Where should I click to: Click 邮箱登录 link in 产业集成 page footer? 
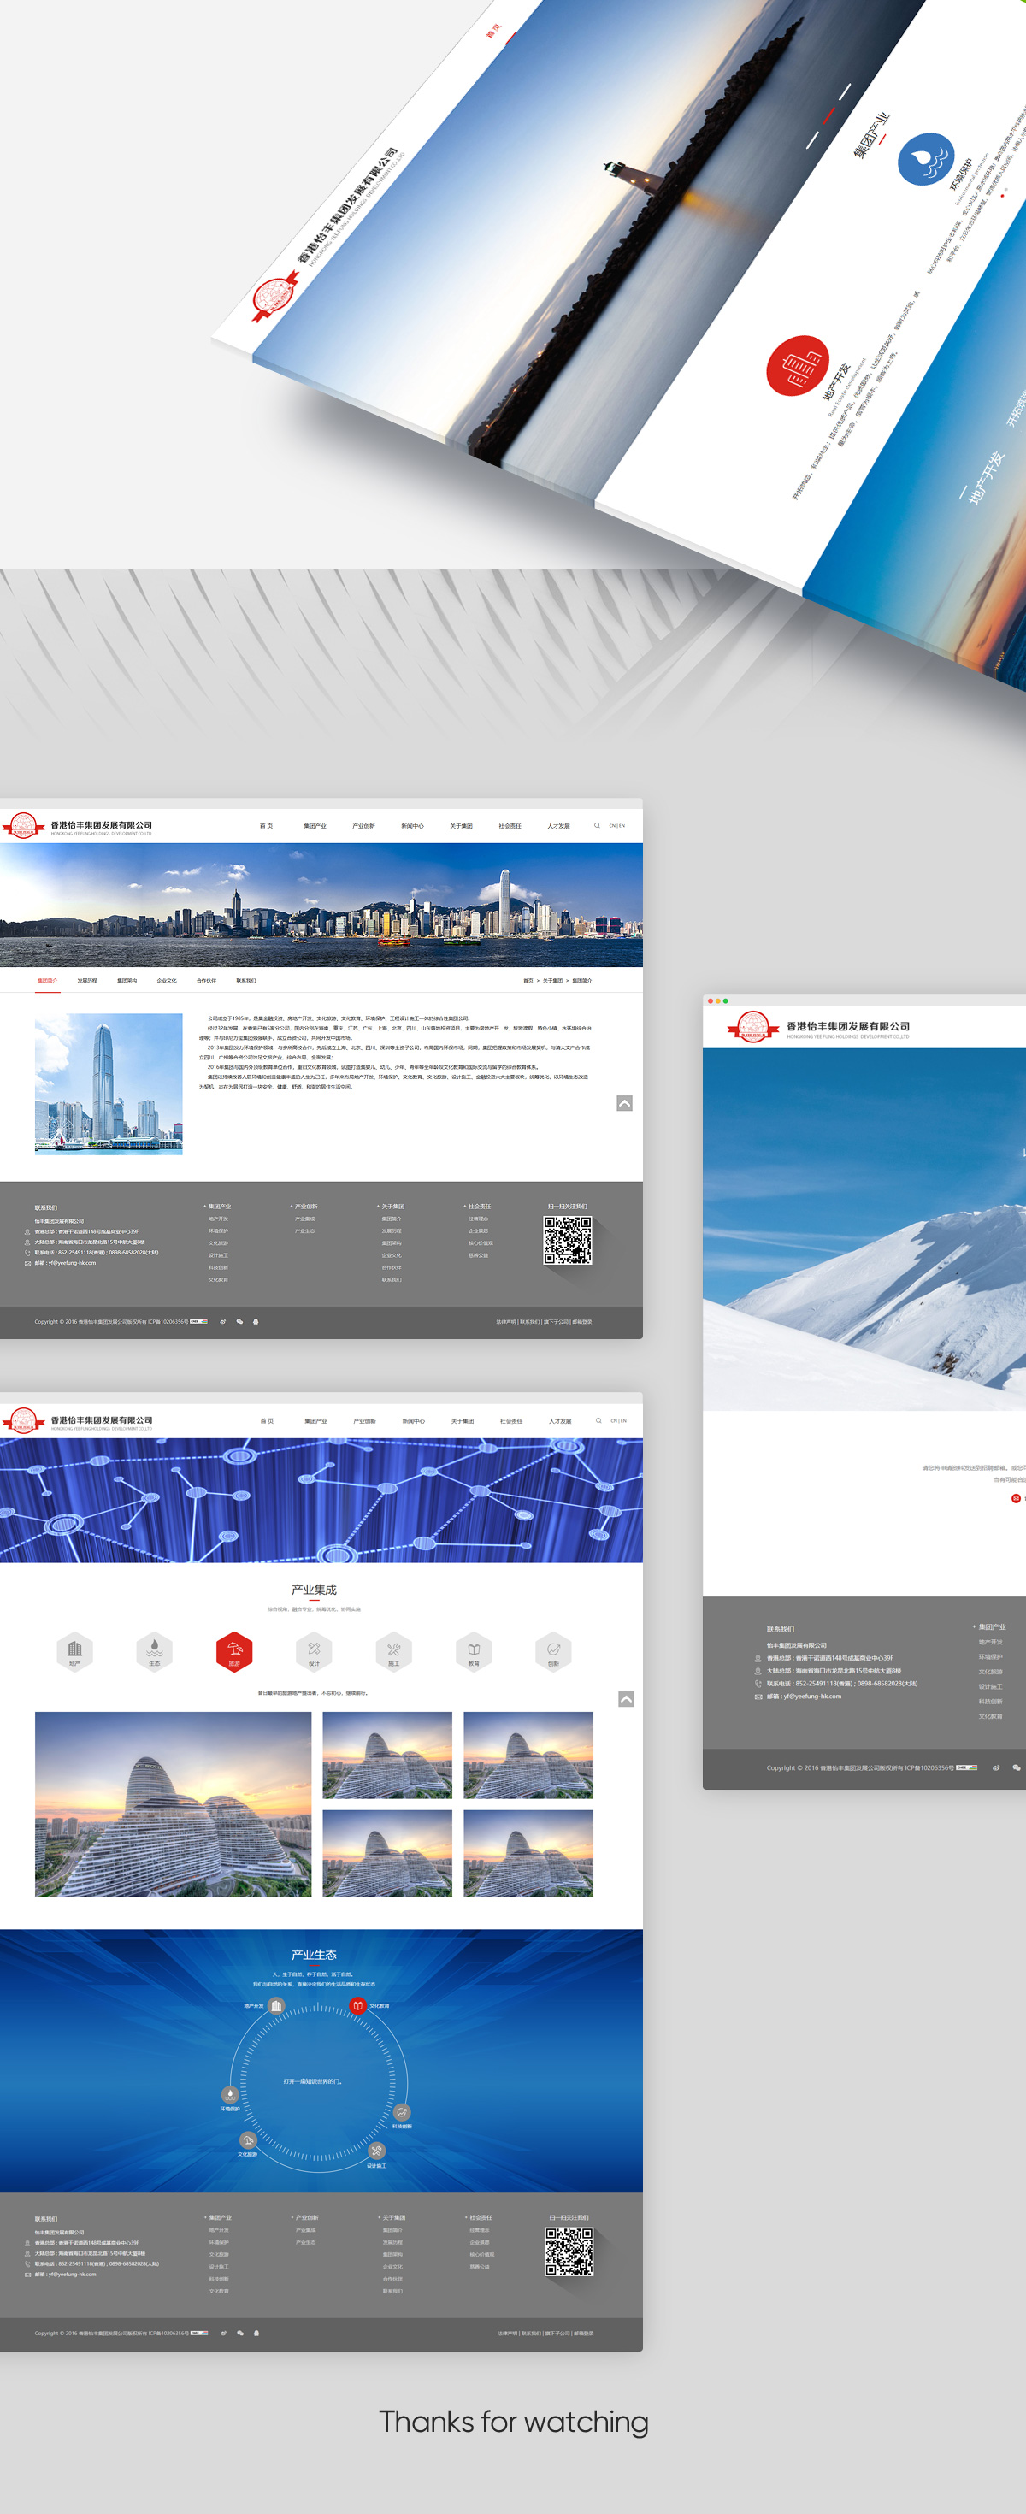584,2334
